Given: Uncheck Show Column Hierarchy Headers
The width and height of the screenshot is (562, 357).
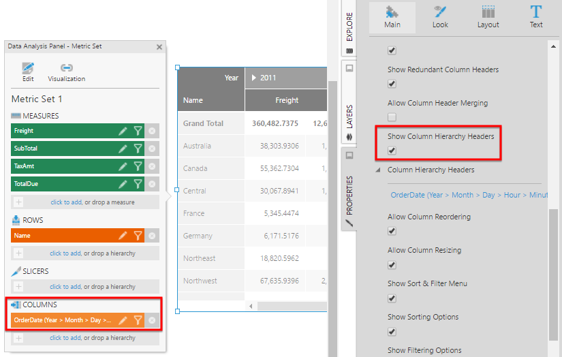Looking at the screenshot, I should point(392,151).
